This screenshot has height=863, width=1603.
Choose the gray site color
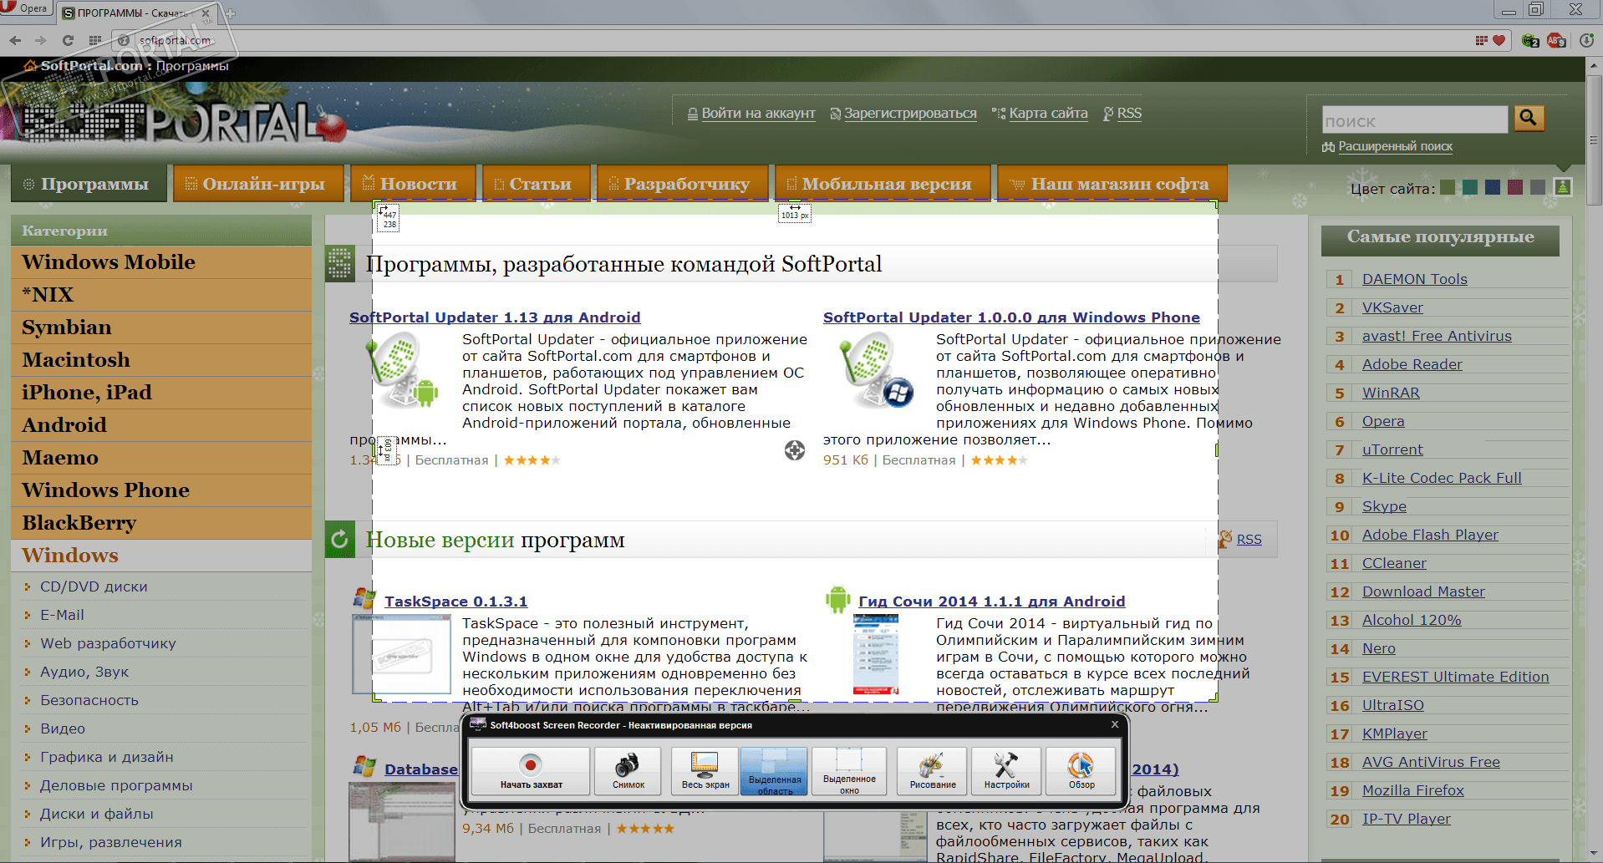pyautogui.click(x=1538, y=188)
